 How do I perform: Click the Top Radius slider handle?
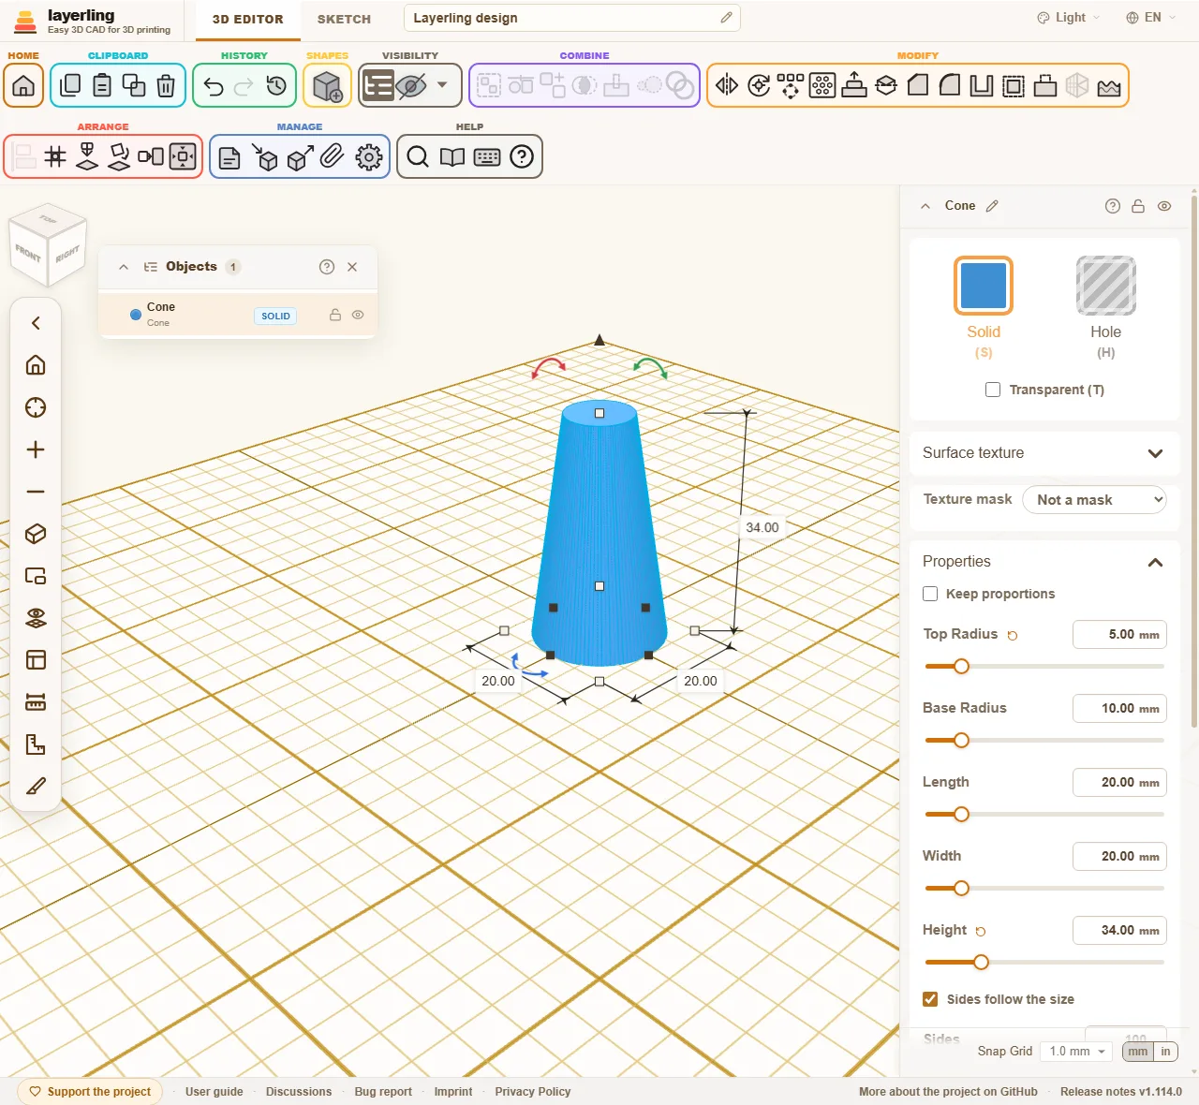[x=961, y=667]
